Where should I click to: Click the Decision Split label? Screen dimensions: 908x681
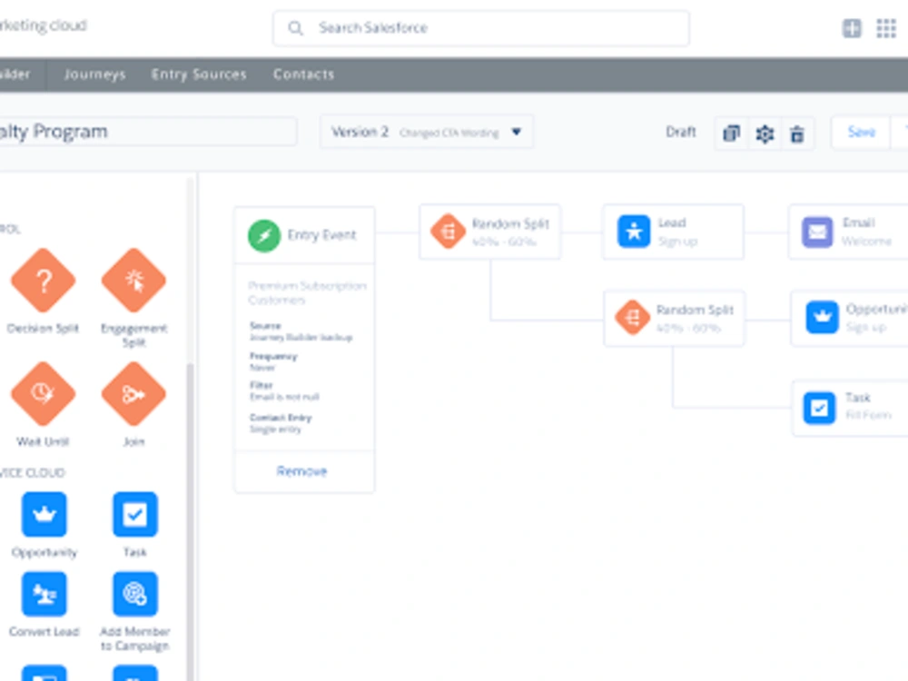43,329
